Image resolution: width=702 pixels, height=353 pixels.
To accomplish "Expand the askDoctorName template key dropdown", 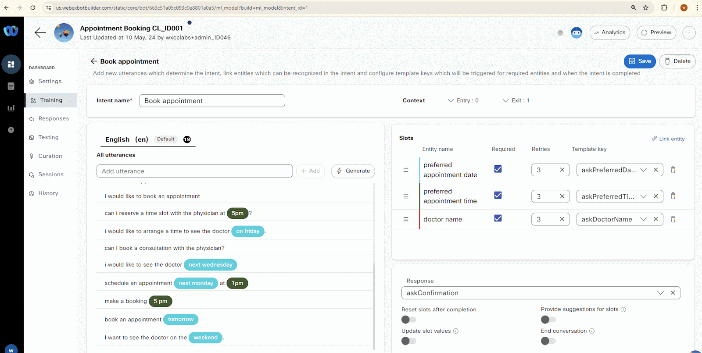I will coord(643,219).
